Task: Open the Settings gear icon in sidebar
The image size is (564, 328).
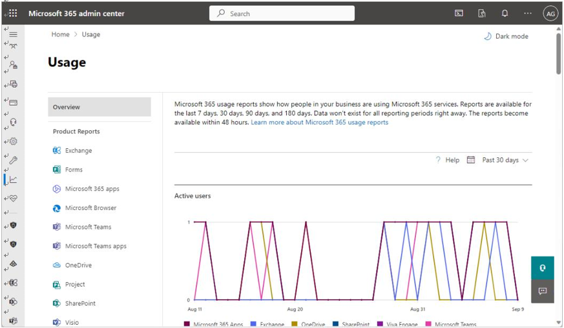Action: 14,141
